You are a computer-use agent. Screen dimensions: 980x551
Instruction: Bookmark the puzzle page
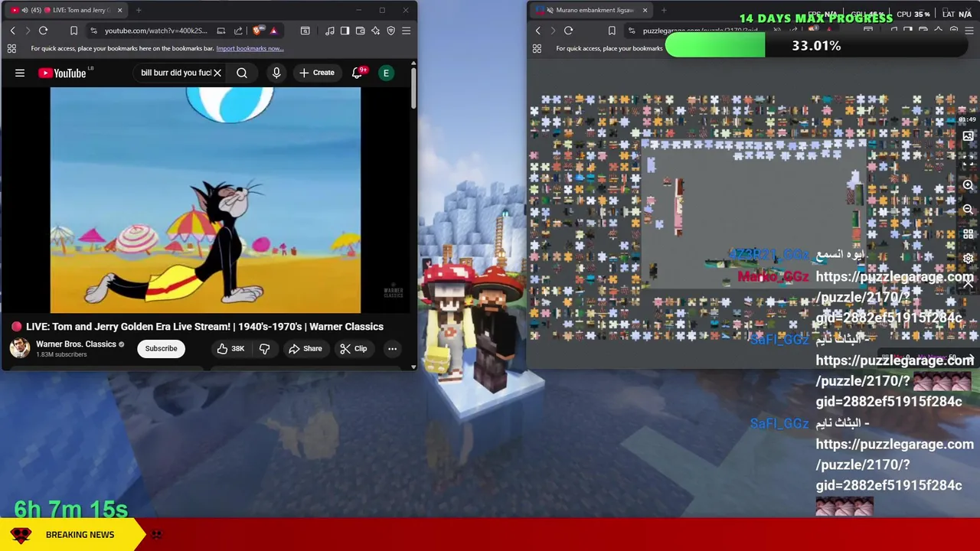[611, 31]
